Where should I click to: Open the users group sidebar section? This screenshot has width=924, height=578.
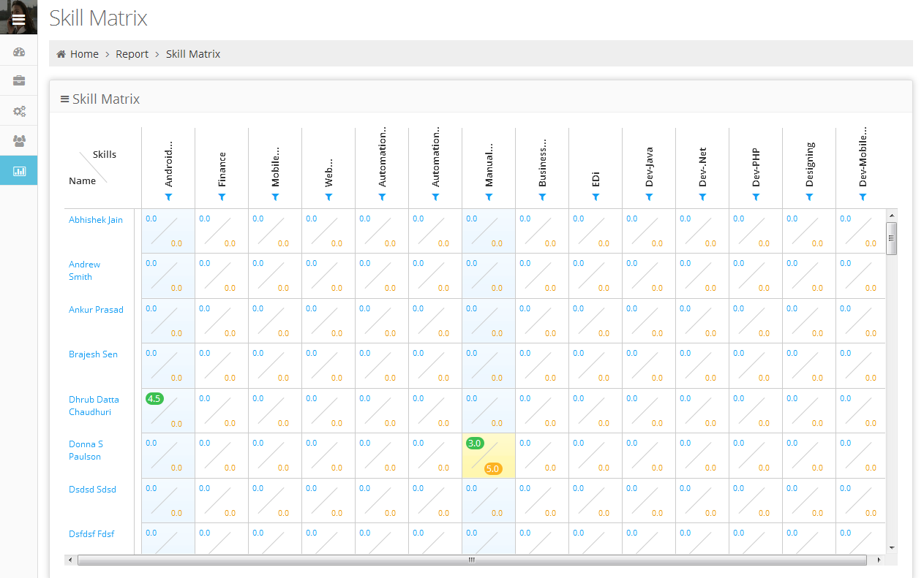19,140
